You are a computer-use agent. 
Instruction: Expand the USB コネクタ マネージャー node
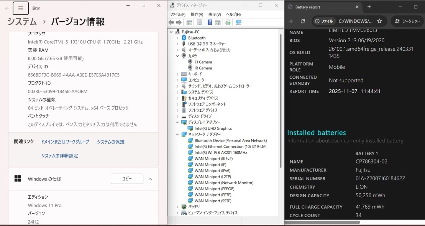coord(177,44)
